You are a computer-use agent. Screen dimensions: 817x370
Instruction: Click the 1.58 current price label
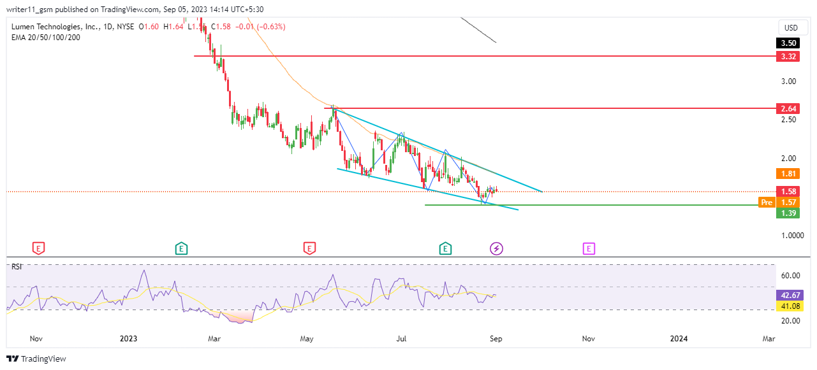pos(789,191)
